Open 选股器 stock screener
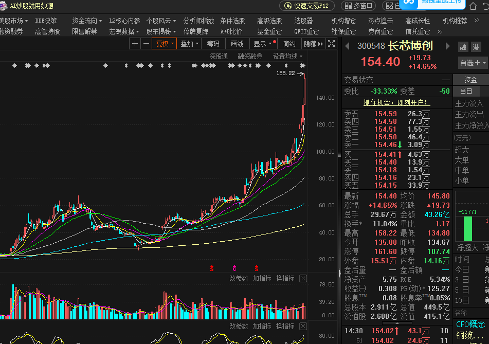This screenshot has width=489, height=344. point(303,21)
